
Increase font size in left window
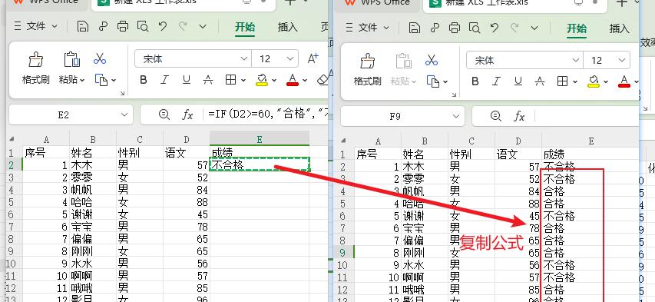click(313, 58)
